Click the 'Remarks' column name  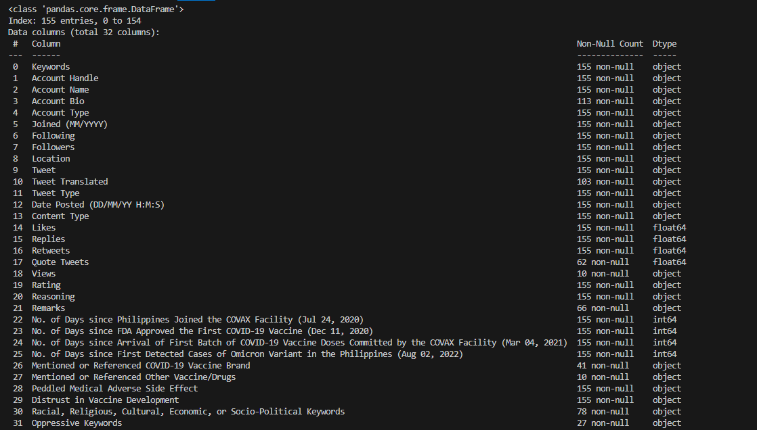48,308
